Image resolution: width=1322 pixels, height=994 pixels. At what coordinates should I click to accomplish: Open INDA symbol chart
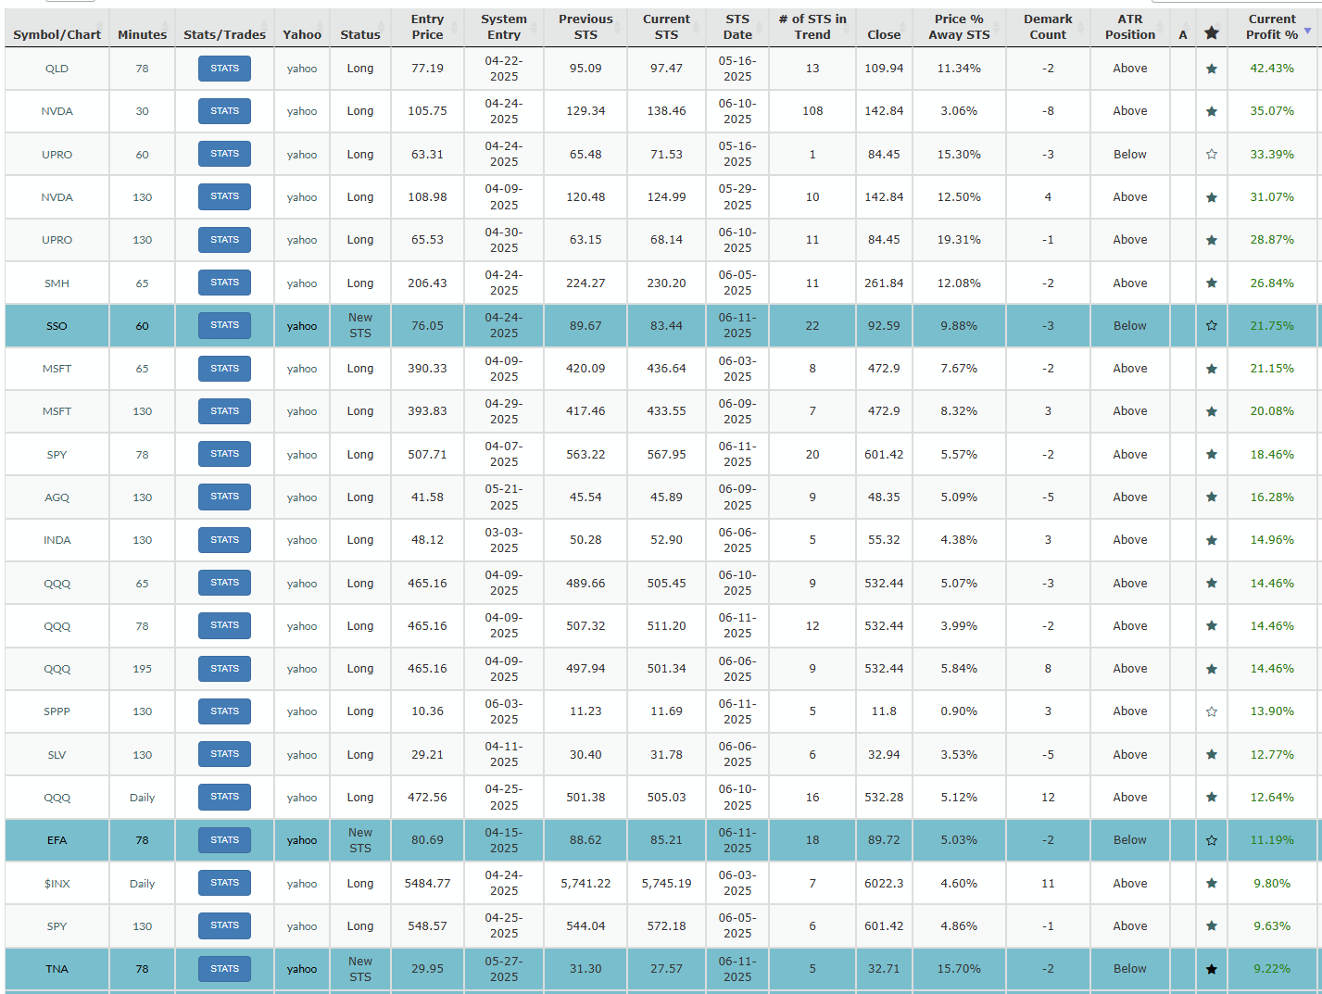(57, 540)
